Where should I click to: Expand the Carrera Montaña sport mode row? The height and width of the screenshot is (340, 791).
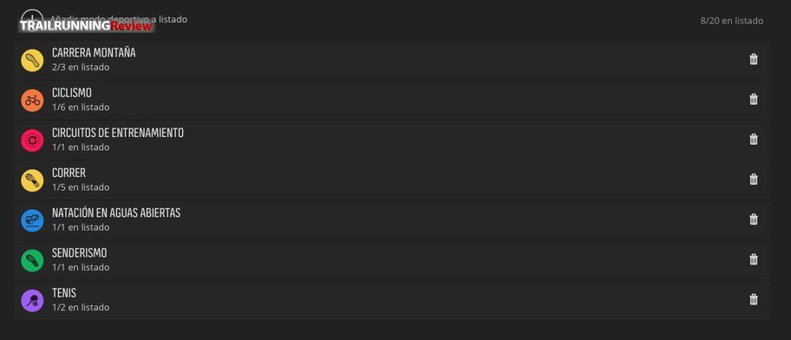click(x=392, y=60)
